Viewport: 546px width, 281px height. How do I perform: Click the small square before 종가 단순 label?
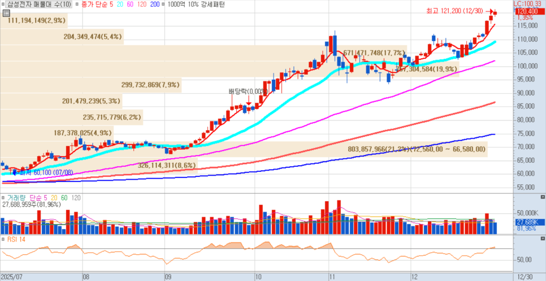(77, 5)
